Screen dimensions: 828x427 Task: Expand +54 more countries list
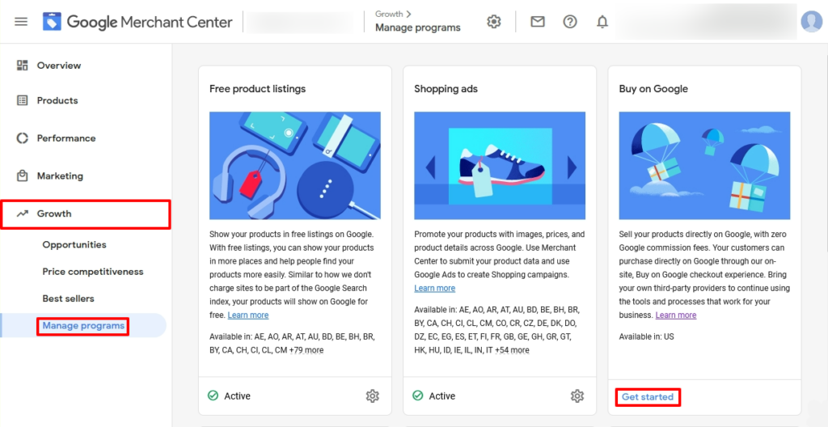[x=512, y=350]
